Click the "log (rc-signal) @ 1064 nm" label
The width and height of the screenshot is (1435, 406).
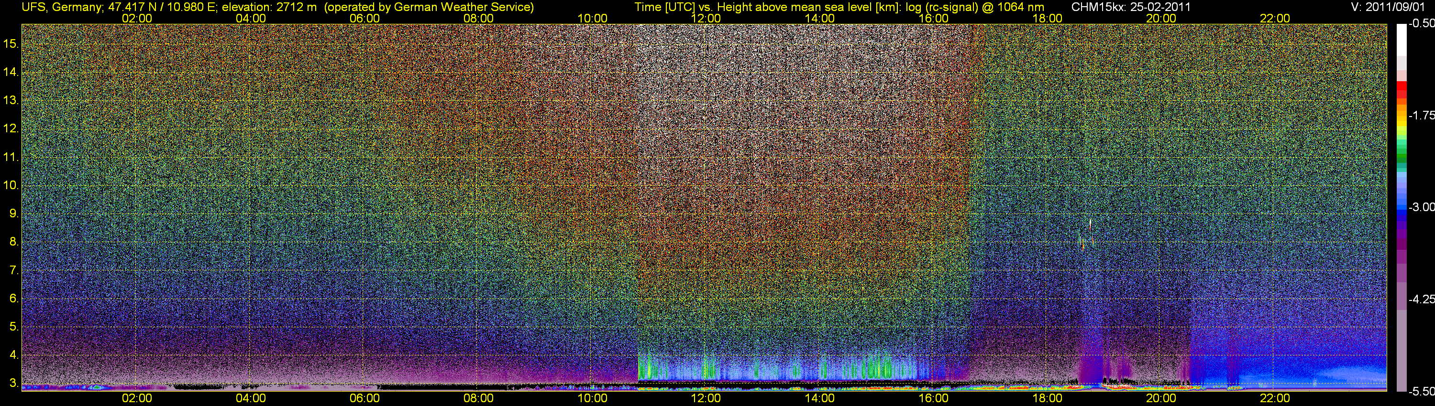(x=975, y=7)
